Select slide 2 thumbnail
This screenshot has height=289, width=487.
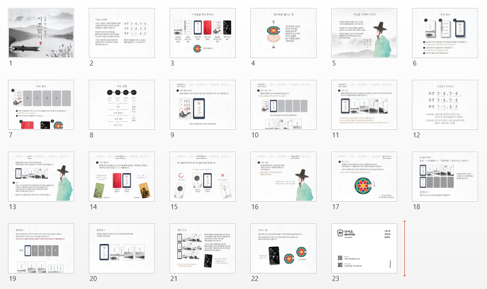point(122,33)
